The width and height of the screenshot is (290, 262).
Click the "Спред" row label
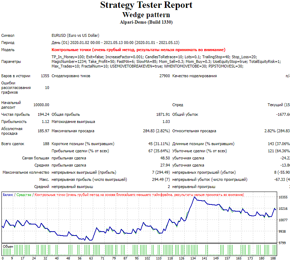[177, 105]
